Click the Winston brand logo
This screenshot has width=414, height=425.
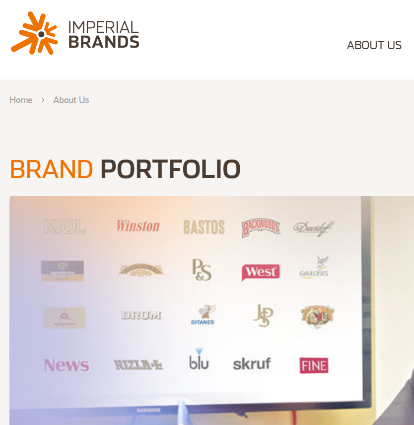[138, 226]
